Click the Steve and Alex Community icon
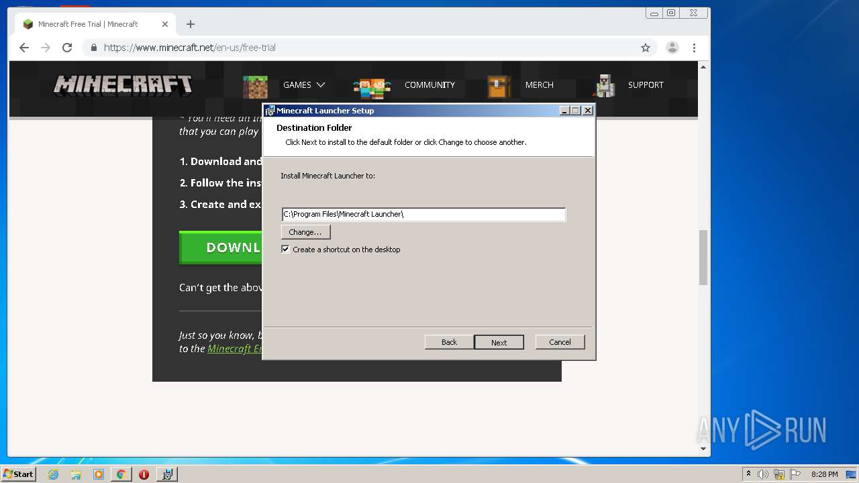This screenshot has width=859, height=483. click(372, 87)
